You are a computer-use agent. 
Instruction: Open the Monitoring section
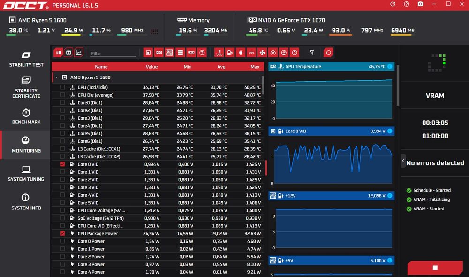26,145
